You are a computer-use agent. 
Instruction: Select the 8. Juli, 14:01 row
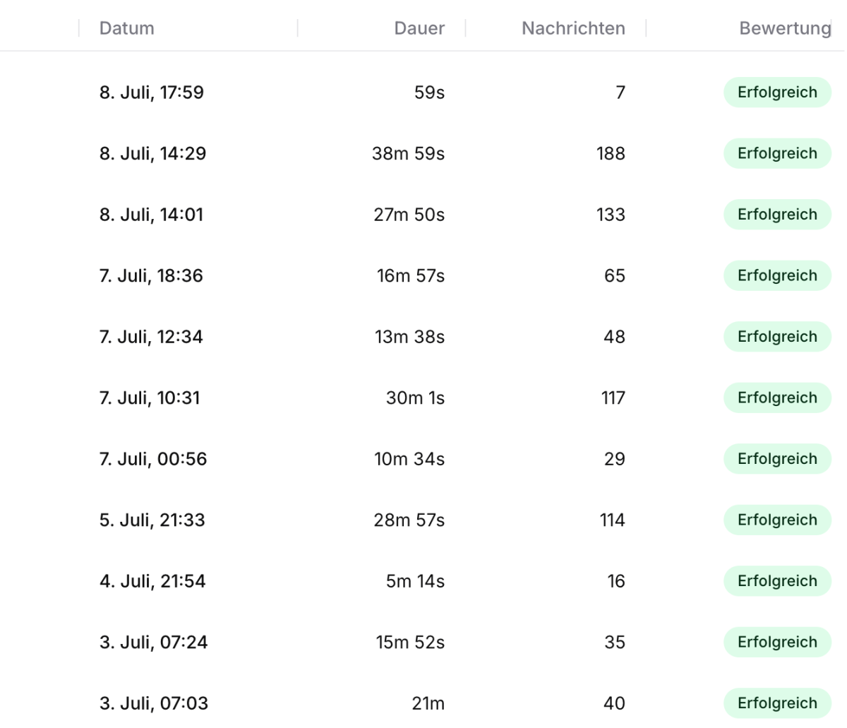(x=423, y=215)
